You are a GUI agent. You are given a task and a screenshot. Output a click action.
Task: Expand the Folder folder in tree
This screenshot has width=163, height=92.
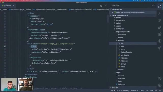(x=120, y=38)
